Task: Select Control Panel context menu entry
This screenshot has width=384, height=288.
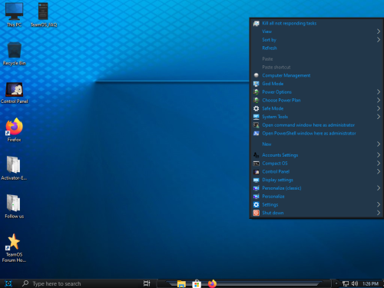Action: pos(316,171)
